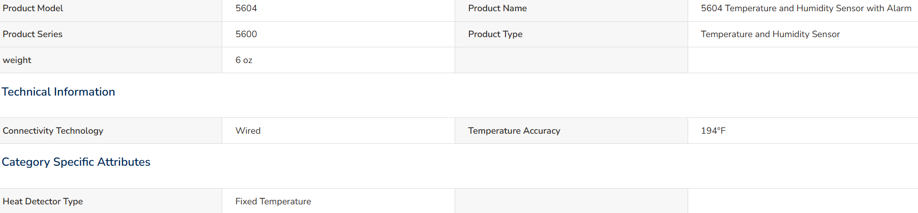Image resolution: width=918 pixels, height=213 pixels.
Task: Select the Temperature Accuracy label
Action: pos(514,131)
